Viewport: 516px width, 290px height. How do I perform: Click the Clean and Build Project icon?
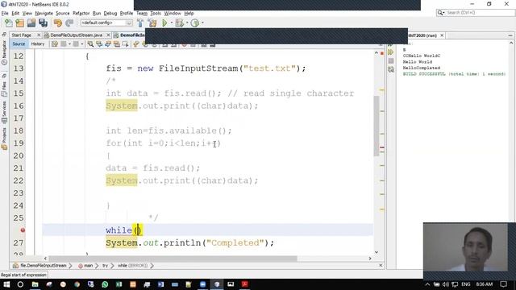(x=152, y=23)
